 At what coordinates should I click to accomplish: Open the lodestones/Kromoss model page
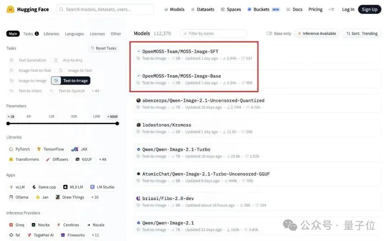click(167, 125)
